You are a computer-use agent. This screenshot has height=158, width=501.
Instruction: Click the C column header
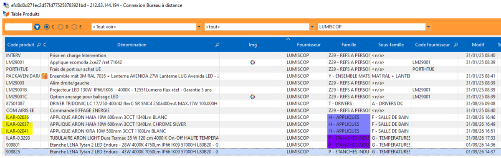[45, 45]
